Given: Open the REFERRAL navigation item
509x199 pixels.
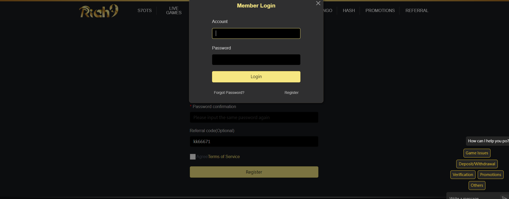Looking at the screenshot, I should (x=417, y=10).
